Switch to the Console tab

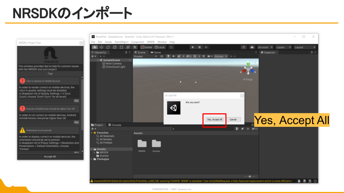click(x=115, y=125)
